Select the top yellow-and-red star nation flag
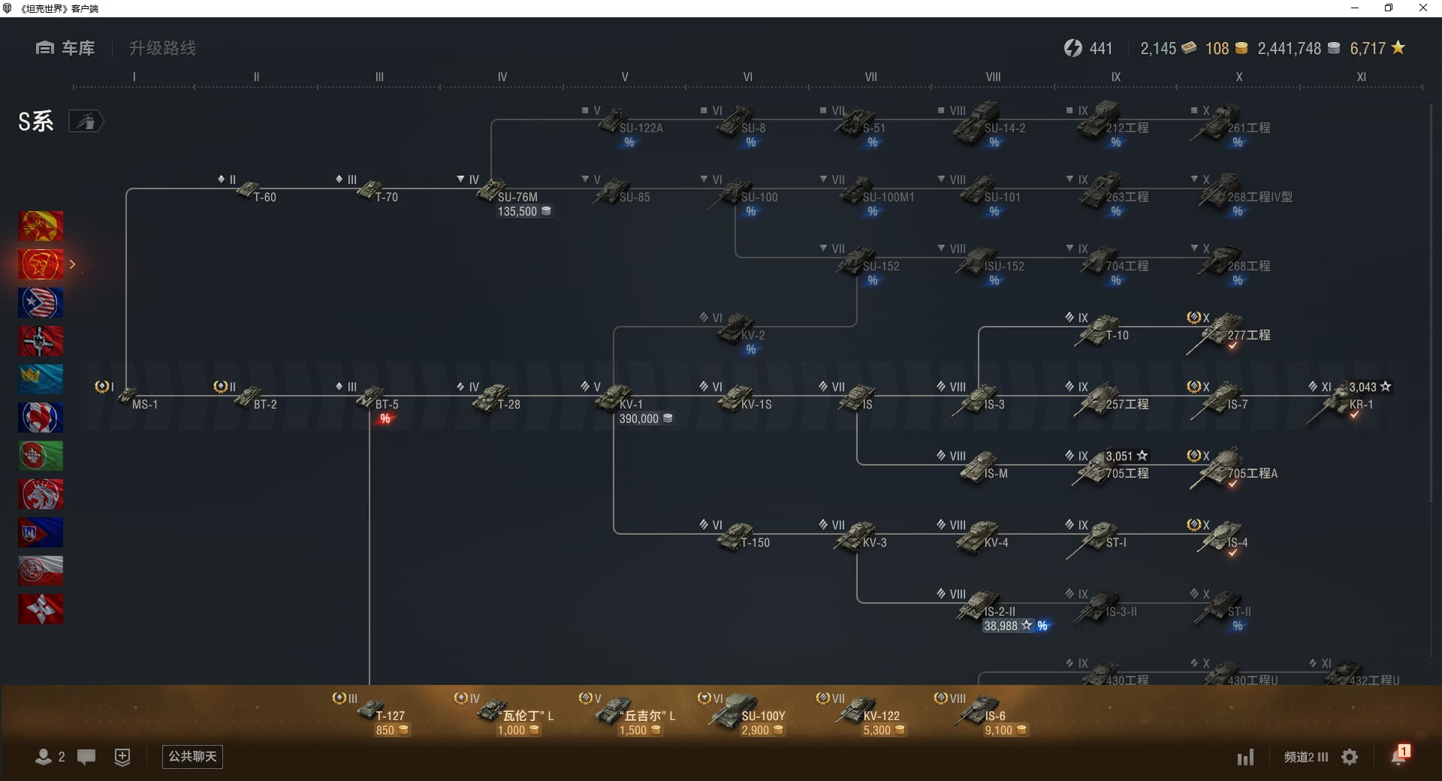This screenshot has height=781, width=1442. pos(41,226)
